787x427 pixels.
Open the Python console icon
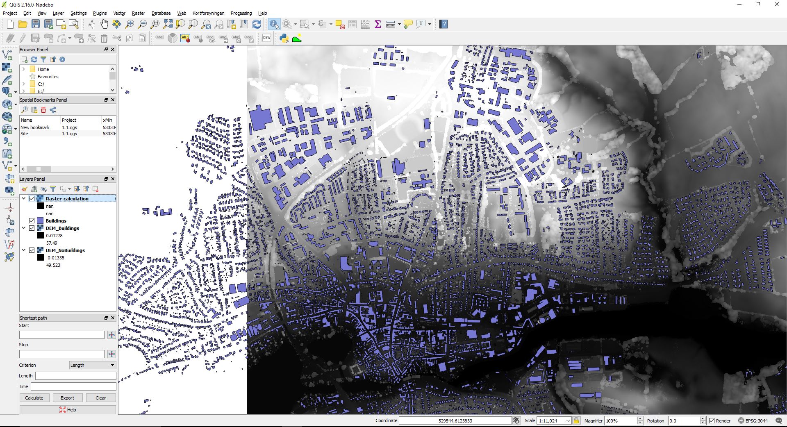point(284,38)
